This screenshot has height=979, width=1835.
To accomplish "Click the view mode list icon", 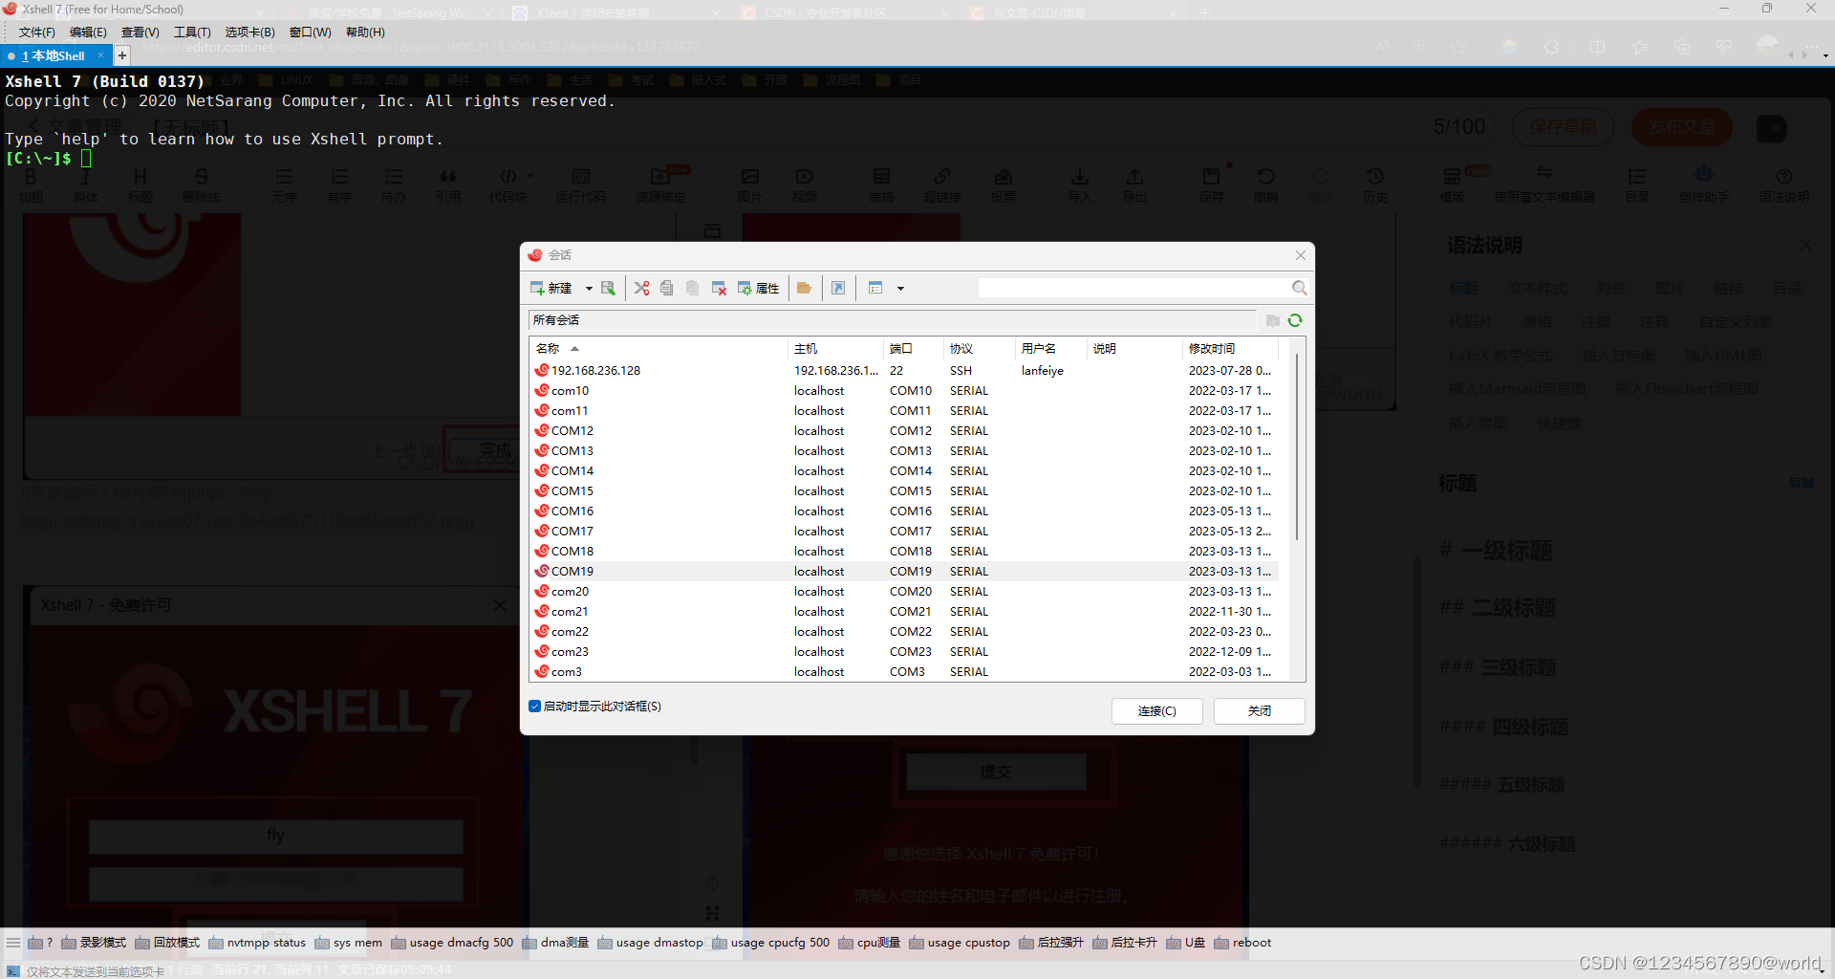I will click(875, 288).
